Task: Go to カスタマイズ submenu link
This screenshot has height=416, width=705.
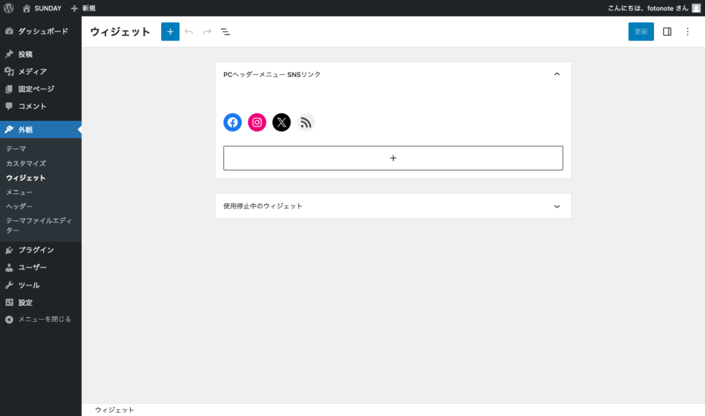Action: point(26,163)
